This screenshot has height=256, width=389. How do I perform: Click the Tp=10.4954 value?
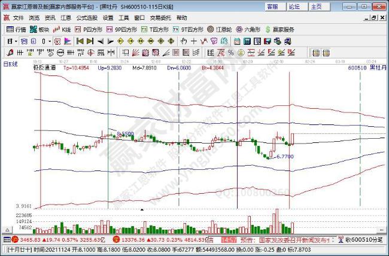point(76,68)
